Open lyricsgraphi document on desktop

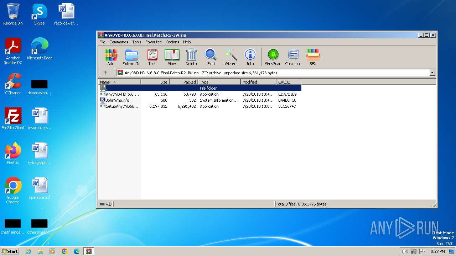40,154
